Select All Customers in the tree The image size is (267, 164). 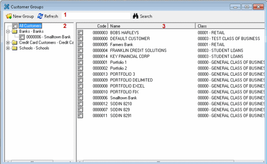point(30,26)
